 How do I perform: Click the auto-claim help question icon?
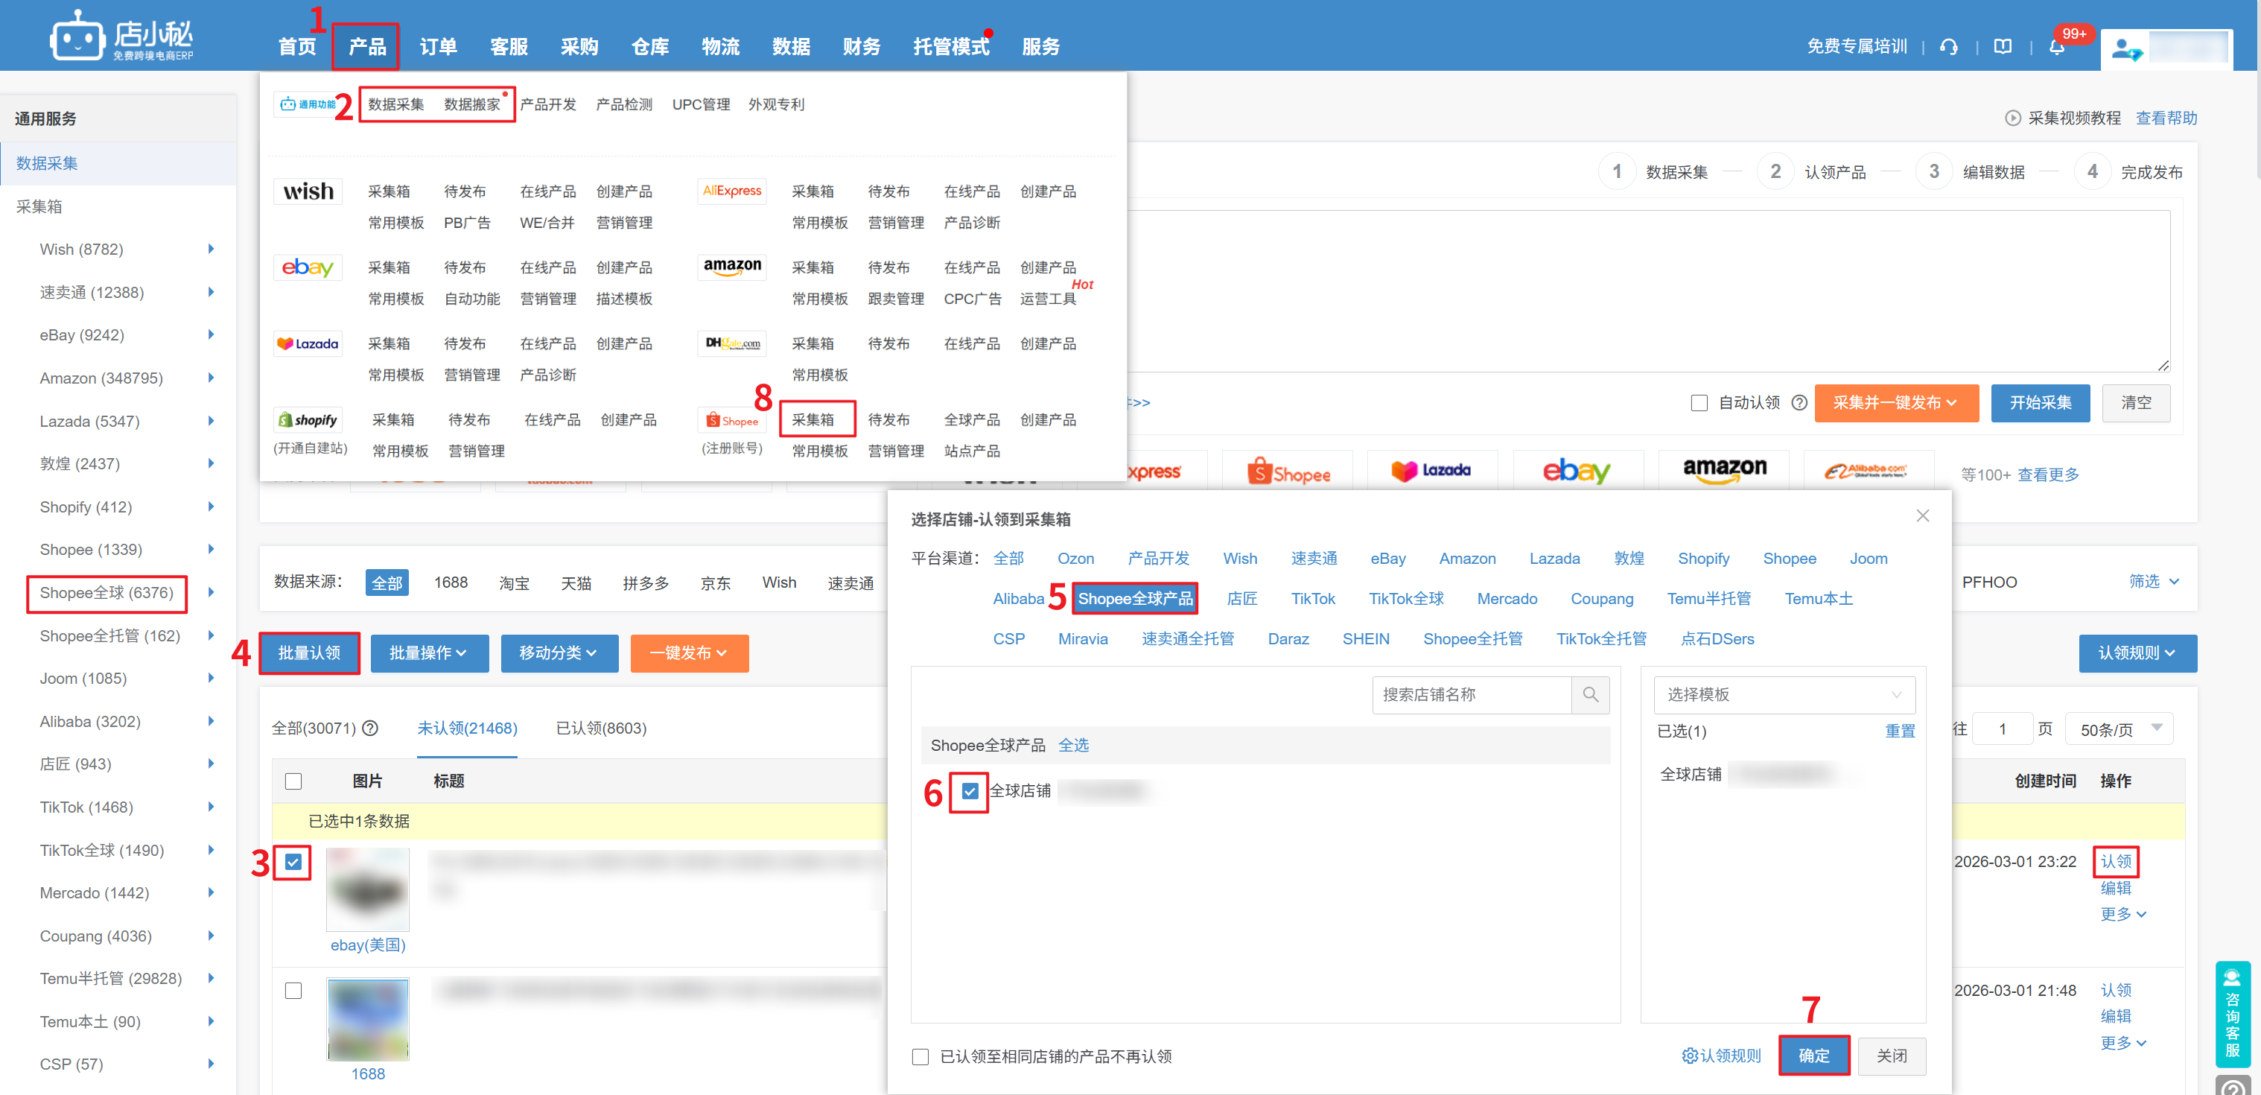(x=1799, y=402)
